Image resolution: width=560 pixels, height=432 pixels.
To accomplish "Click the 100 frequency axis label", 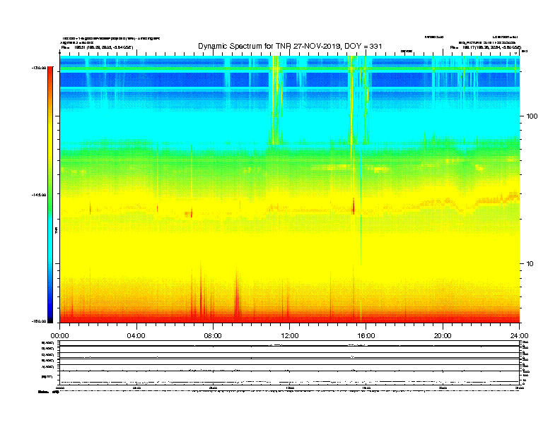I will [532, 116].
